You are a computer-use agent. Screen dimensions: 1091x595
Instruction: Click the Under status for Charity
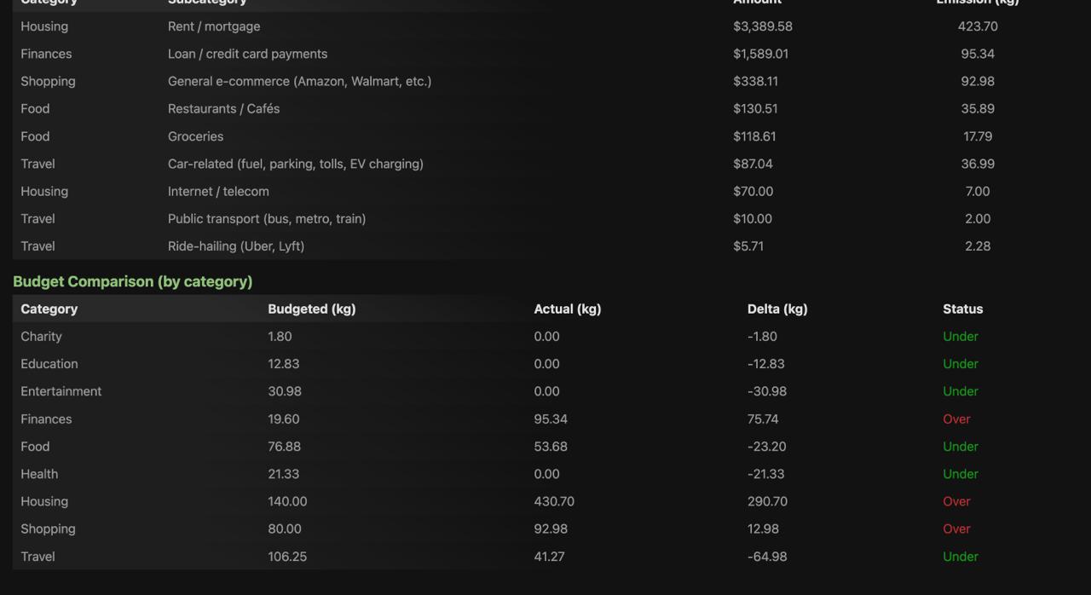(960, 336)
